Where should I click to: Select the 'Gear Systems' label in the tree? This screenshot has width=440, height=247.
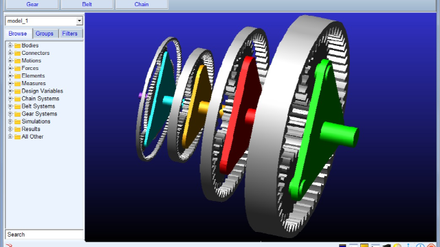pos(39,114)
